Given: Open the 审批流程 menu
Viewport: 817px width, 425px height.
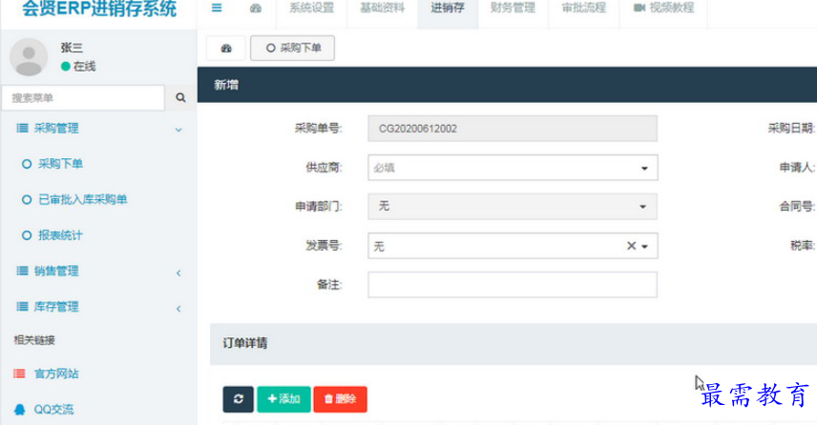Looking at the screenshot, I should [x=583, y=8].
